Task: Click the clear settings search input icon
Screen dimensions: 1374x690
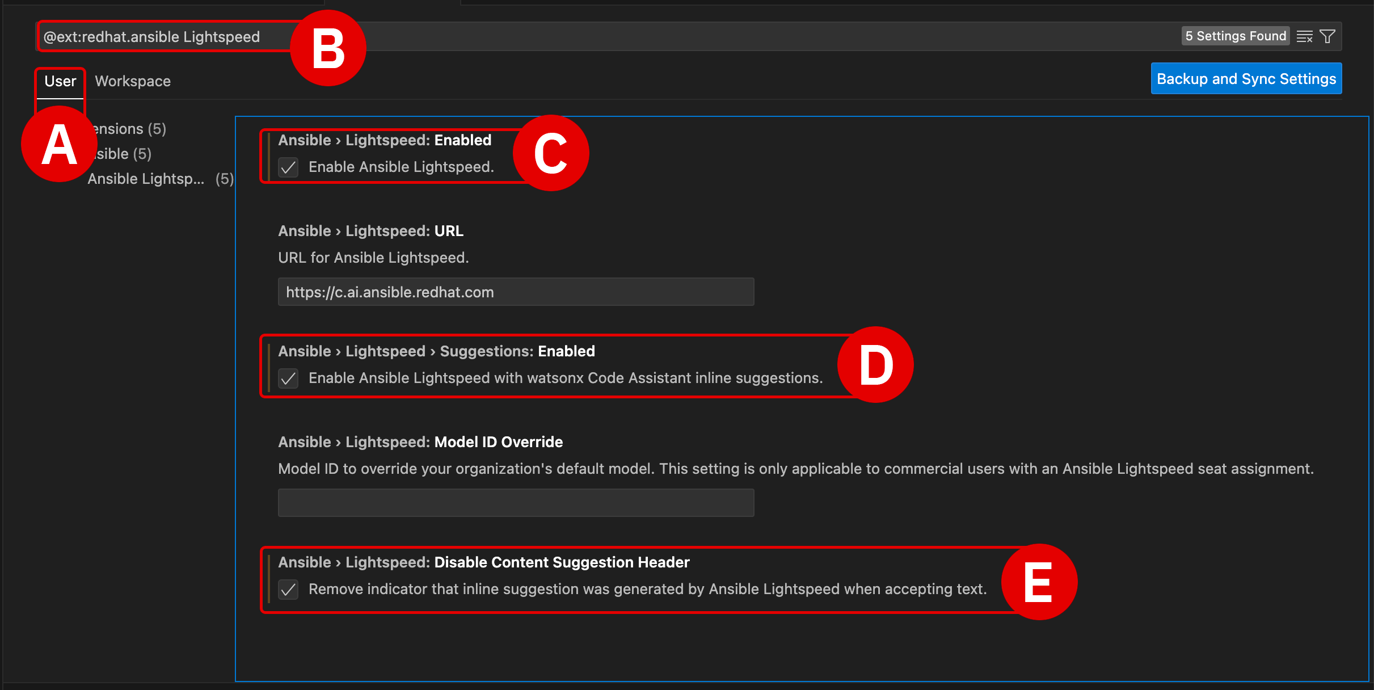Action: [x=1304, y=37]
